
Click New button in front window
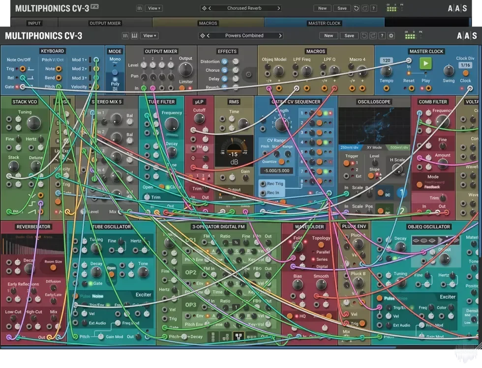coord(329,36)
